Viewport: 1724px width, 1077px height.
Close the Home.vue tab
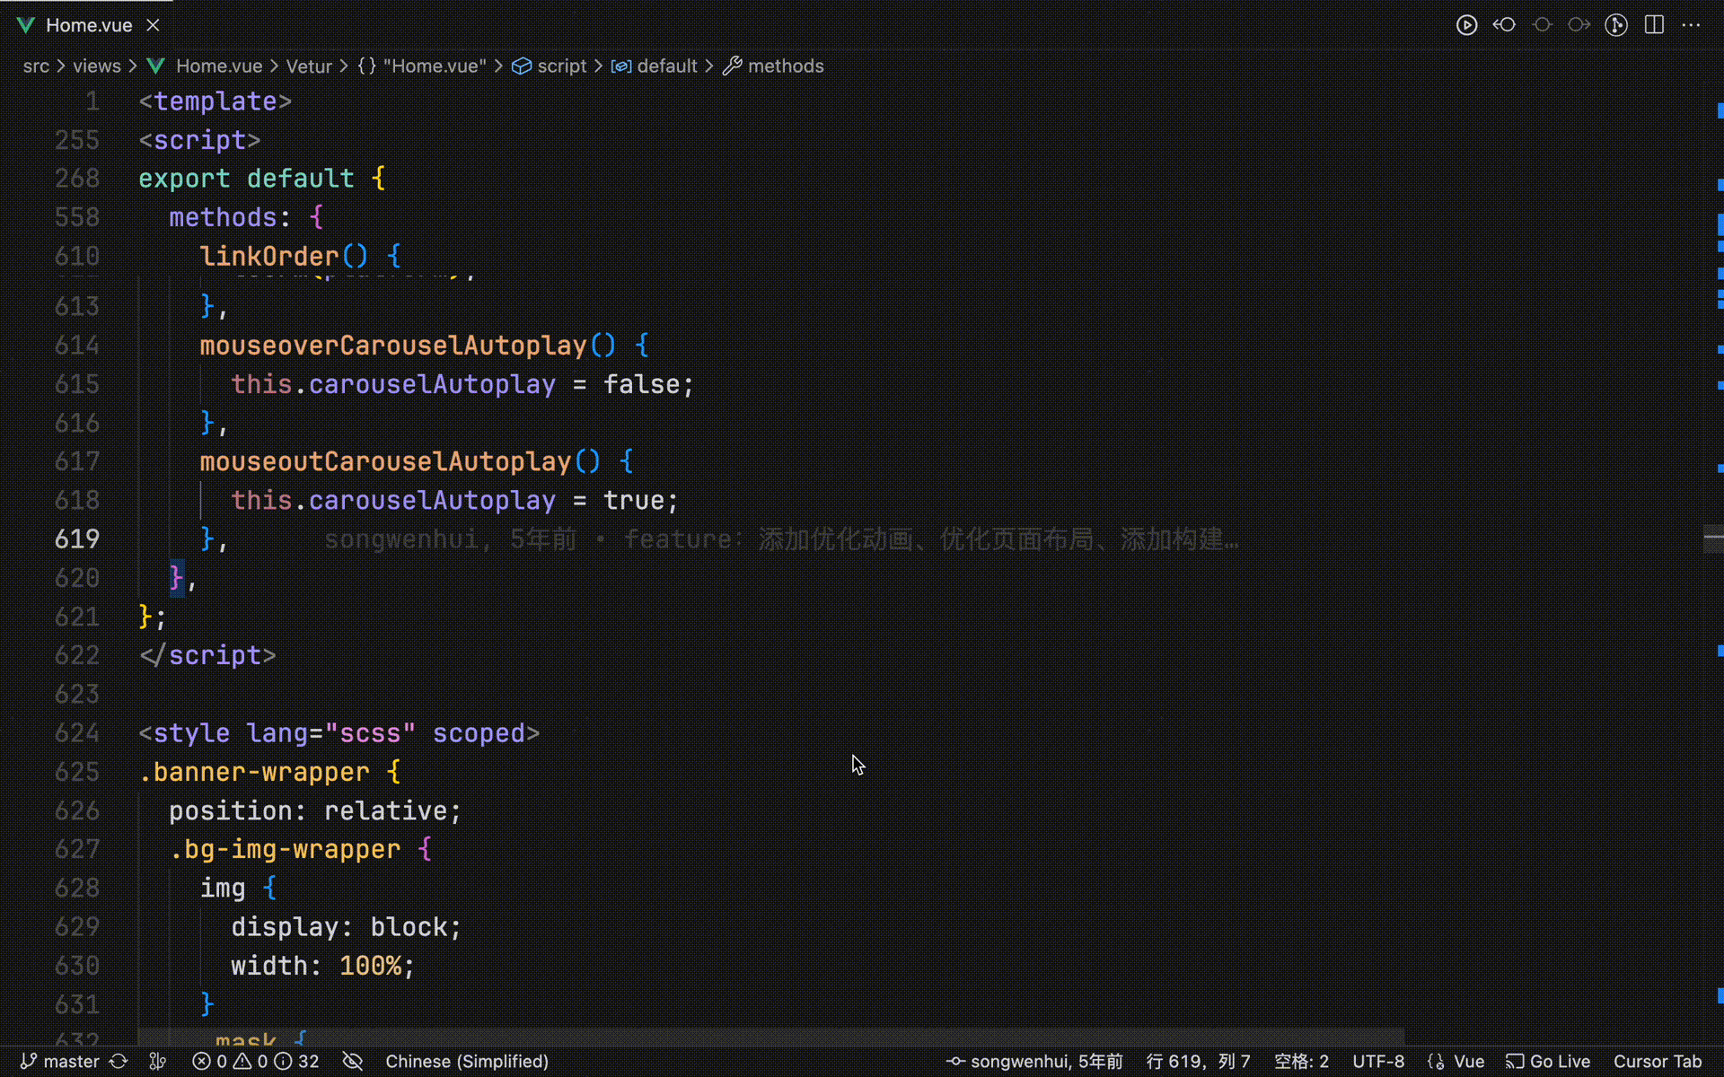(153, 25)
